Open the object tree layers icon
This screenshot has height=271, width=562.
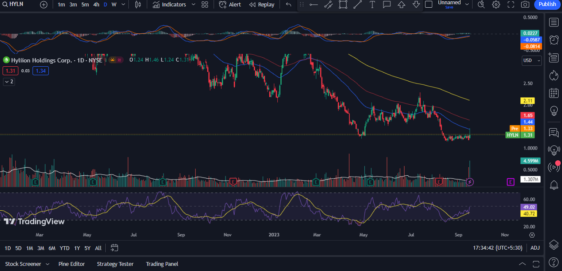point(554,244)
